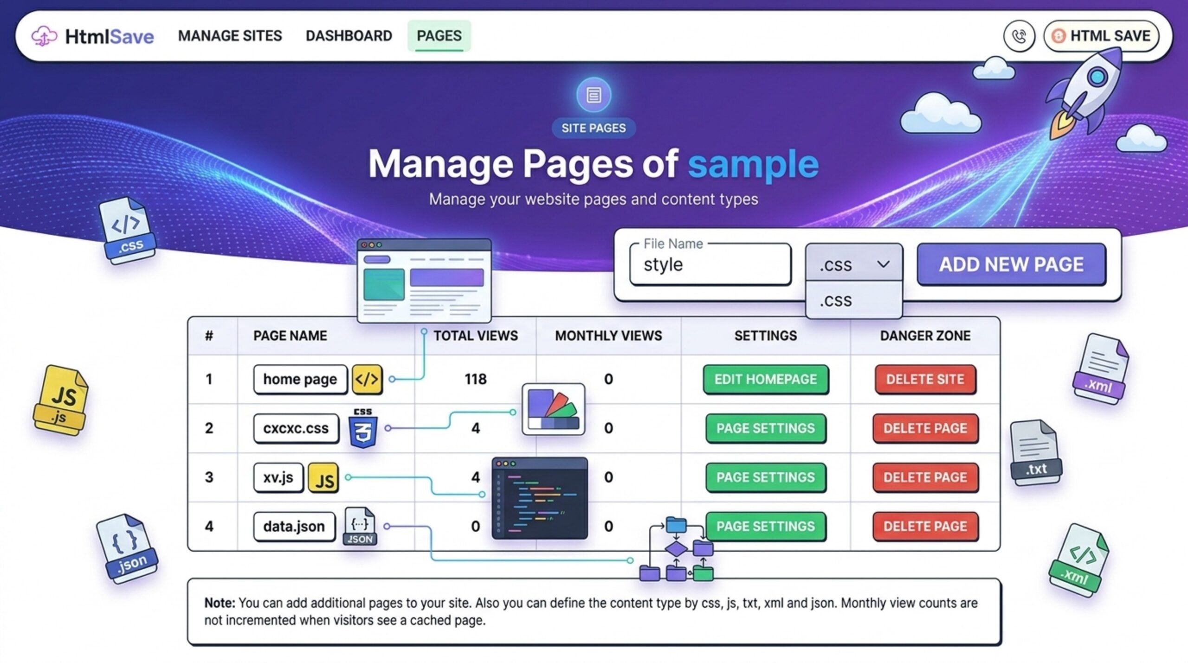Screen dimensions: 1188x663
Task: Switch to the DASHBOARD tab
Action: coord(349,36)
